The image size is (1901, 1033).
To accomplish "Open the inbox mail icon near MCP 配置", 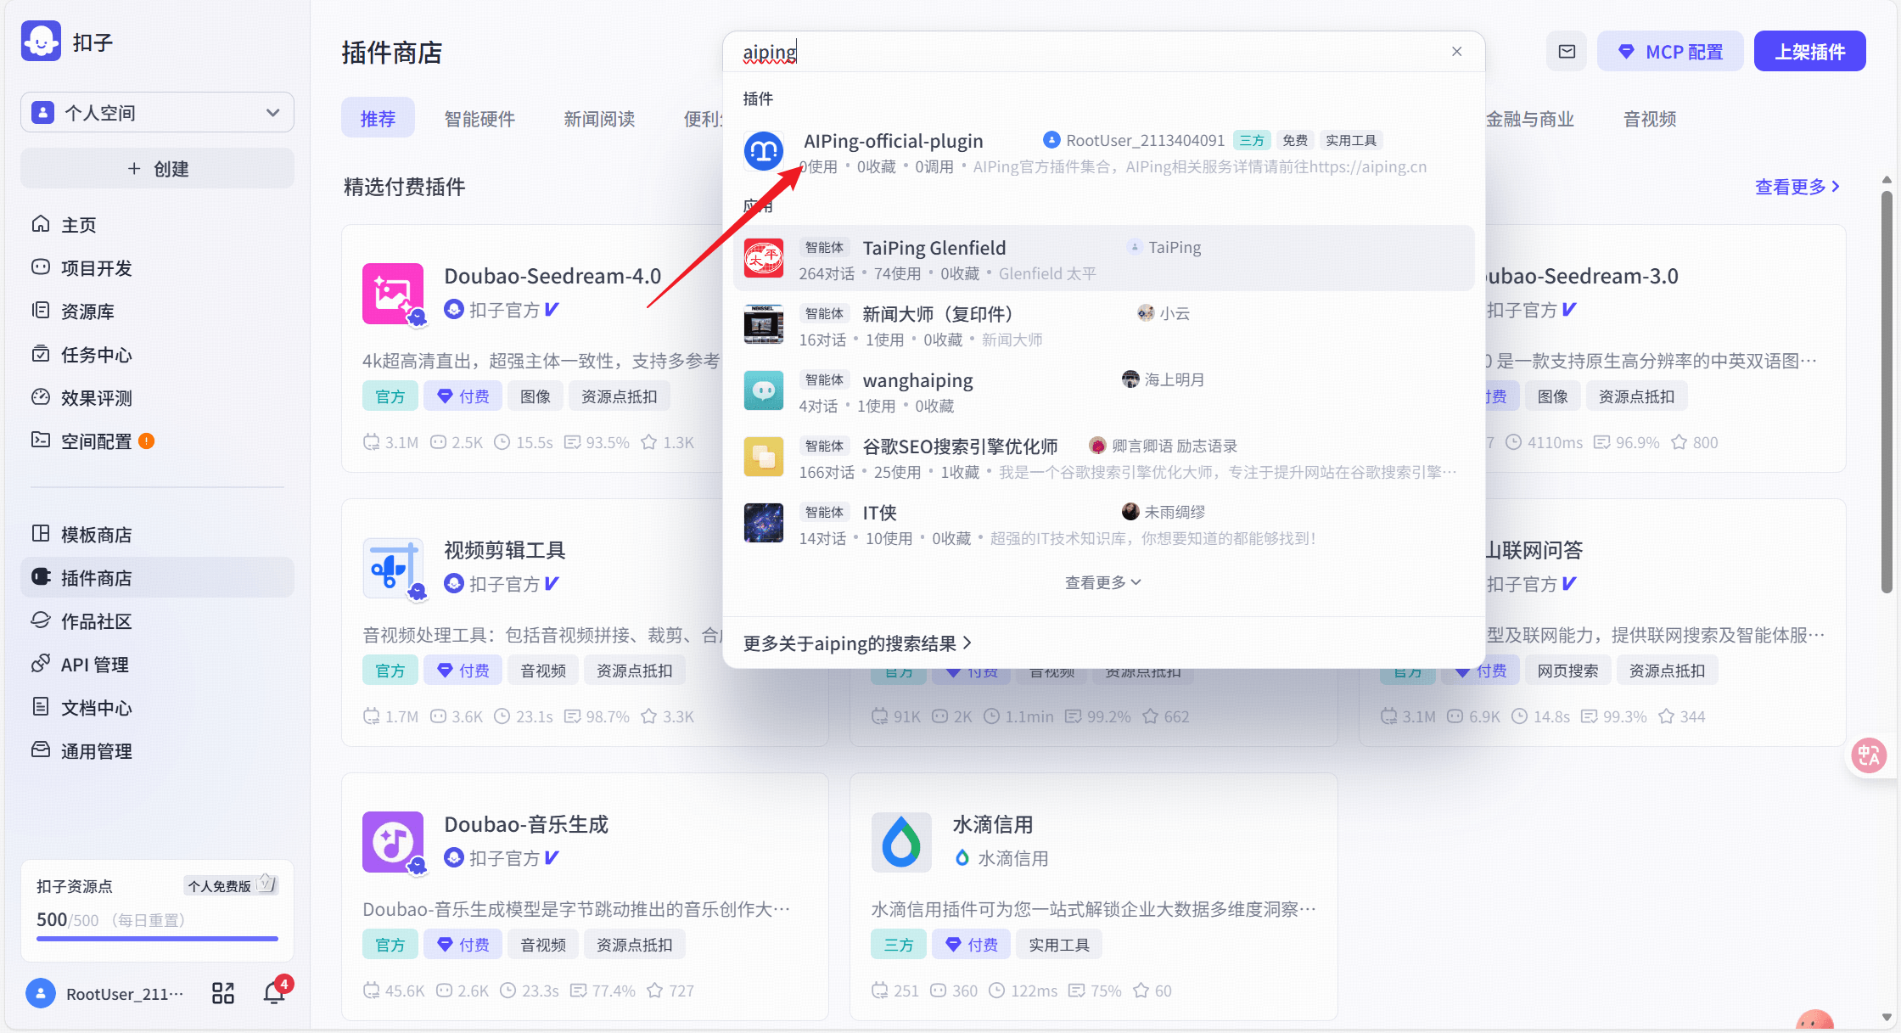I will [1566, 51].
